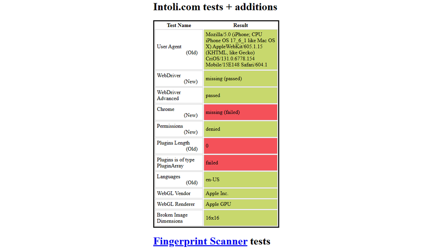Click the WebGL Vendor label cell
The height and width of the screenshot is (249, 425).
179,193
